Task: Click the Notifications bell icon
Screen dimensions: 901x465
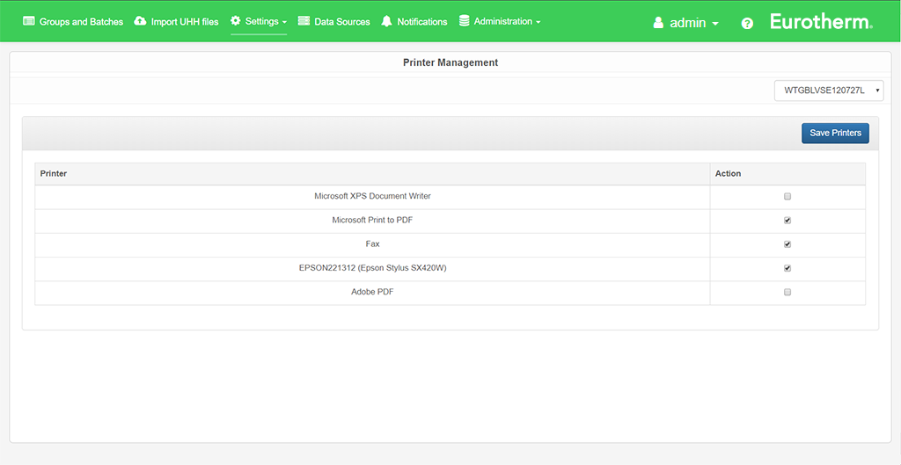Action: [x=386, y=21]
